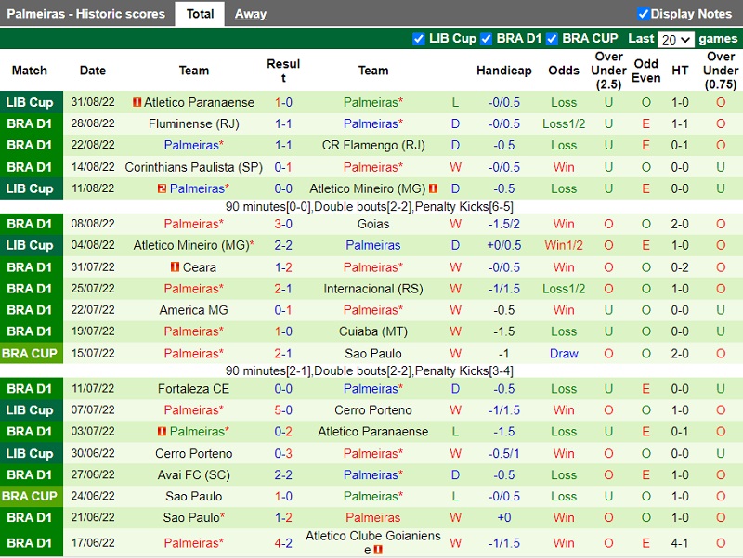Select the Total tab

pos(200,14)
